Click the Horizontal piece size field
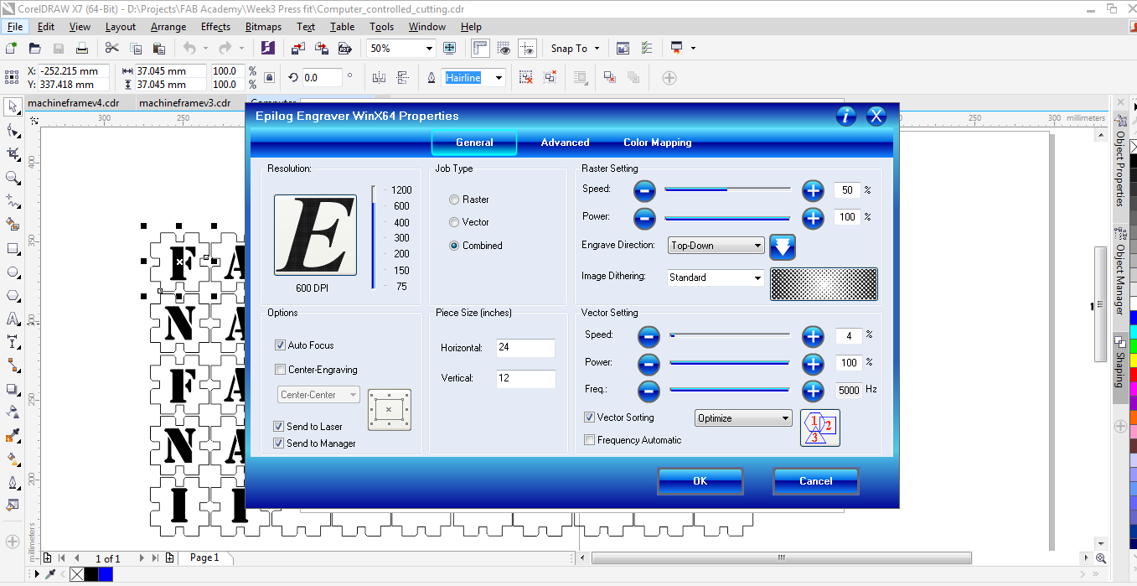Screen dimensions: 1137x586 click(x=525, y=348)
